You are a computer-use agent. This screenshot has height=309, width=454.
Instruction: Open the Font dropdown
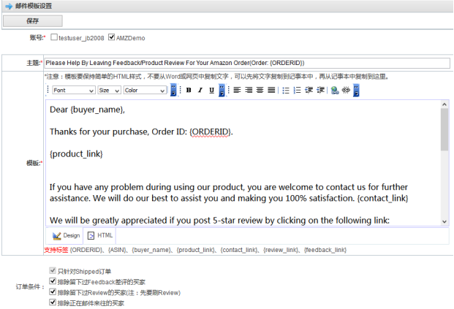tap(73, 91)
